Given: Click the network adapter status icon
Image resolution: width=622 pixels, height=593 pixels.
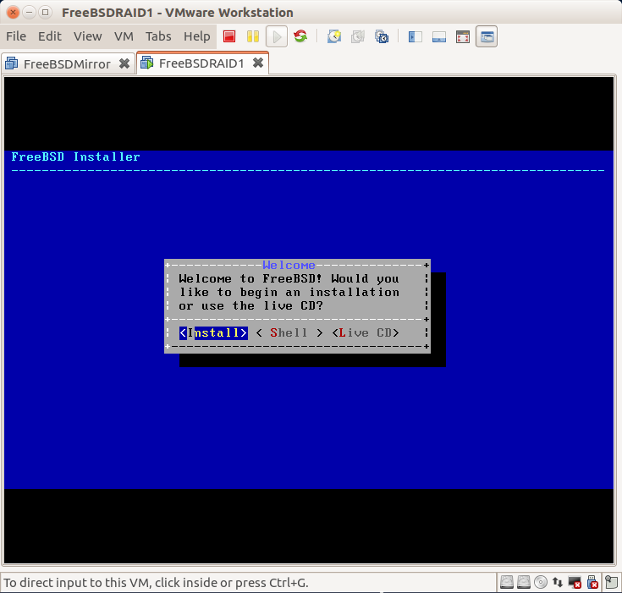Looking at the screenshot, I should click(558, 582).
